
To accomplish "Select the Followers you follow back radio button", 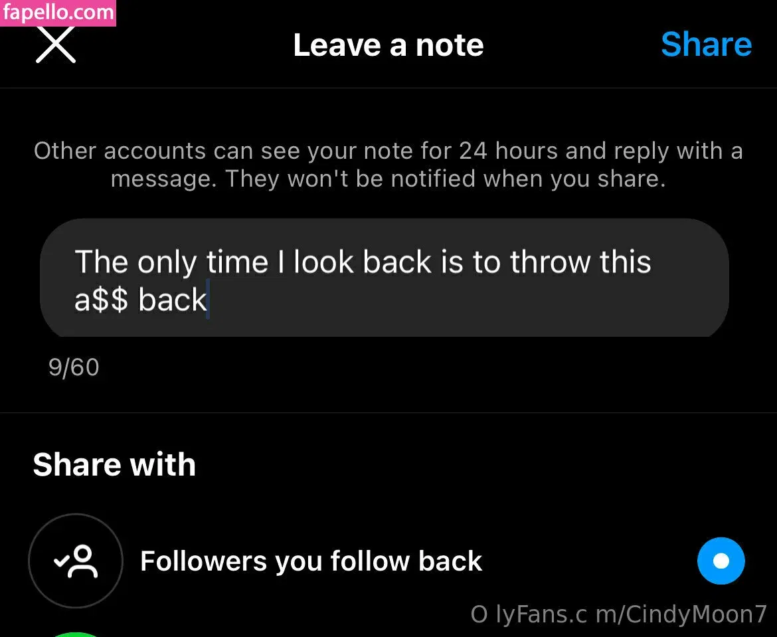I will 721,561.
